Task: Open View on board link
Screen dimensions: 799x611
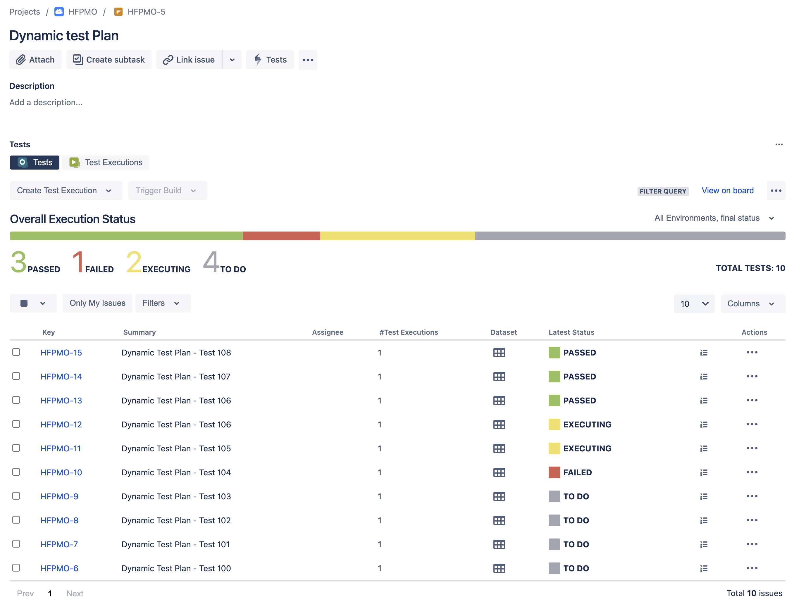Action: tap(727, 191)
